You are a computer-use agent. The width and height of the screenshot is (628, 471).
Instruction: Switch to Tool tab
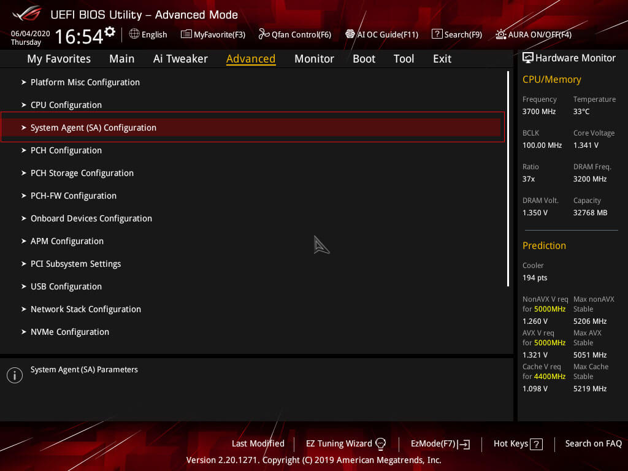coord(404,59)
